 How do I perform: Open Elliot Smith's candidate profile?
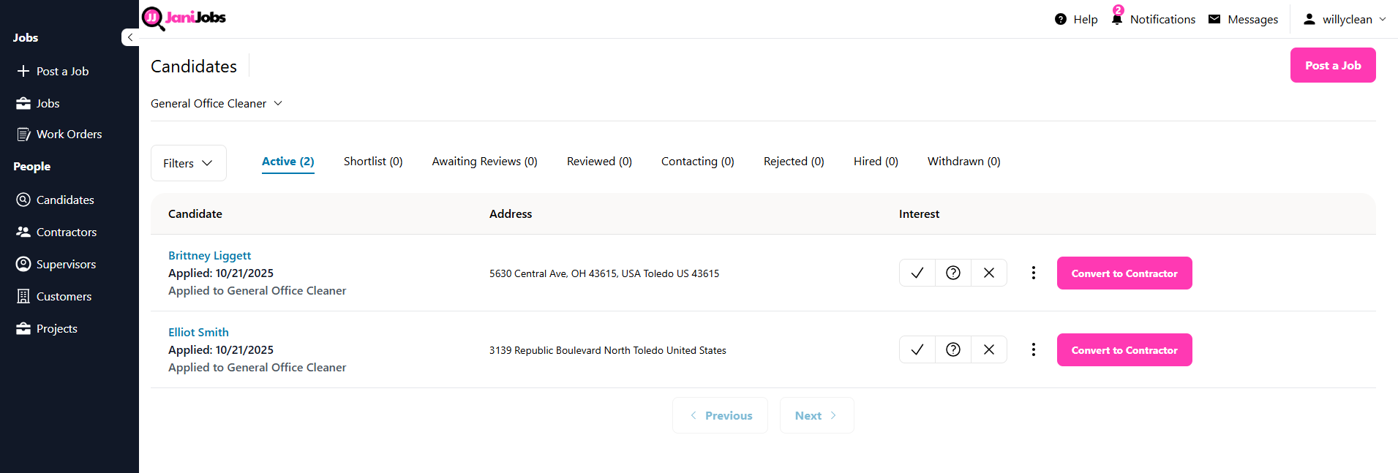198,332
